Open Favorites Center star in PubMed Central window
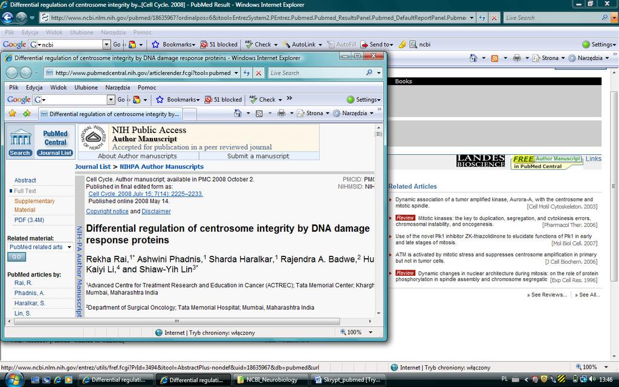Image resolution: width=619 pixels, height=387 pixels. [x=13, y=114]
